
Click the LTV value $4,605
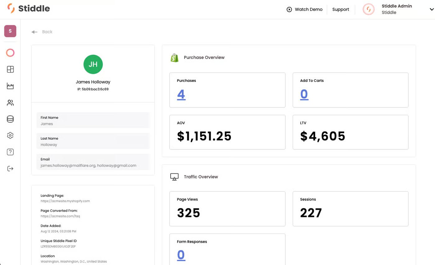click(323, 136)
